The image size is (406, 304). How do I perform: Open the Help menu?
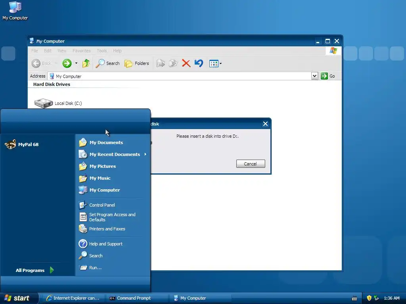[117, 51]
